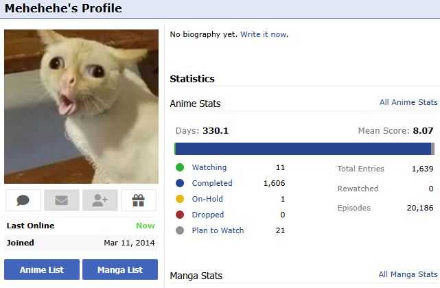
Task: Click the envelope message icon
Action: point(62,200)
